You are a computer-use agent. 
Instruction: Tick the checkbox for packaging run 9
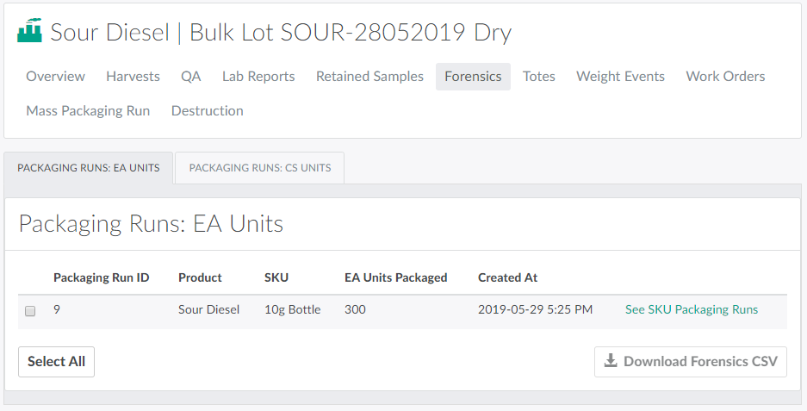(x=30, y=311)
